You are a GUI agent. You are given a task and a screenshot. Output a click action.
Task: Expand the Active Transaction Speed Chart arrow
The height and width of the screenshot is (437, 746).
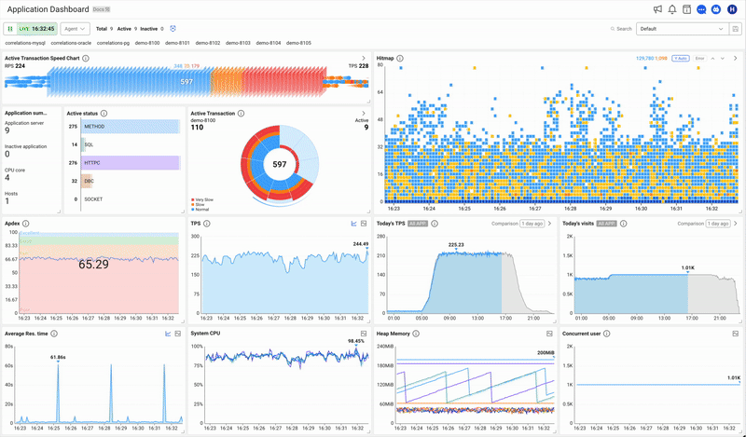(364, 59)
